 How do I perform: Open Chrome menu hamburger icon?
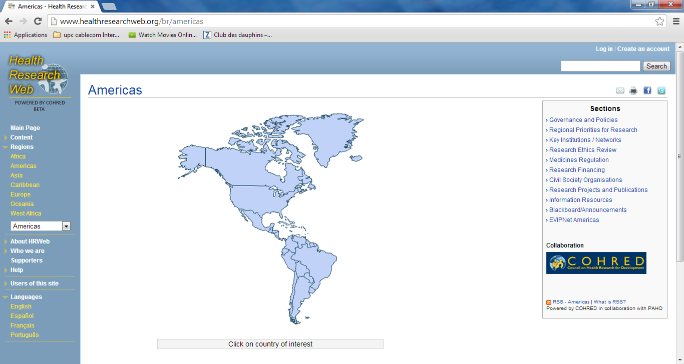coord(676,21)
